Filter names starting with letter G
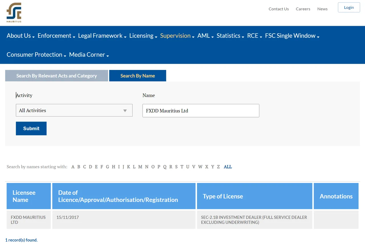The width and height of the screenshot is (365, 245). tap(108, 167)
